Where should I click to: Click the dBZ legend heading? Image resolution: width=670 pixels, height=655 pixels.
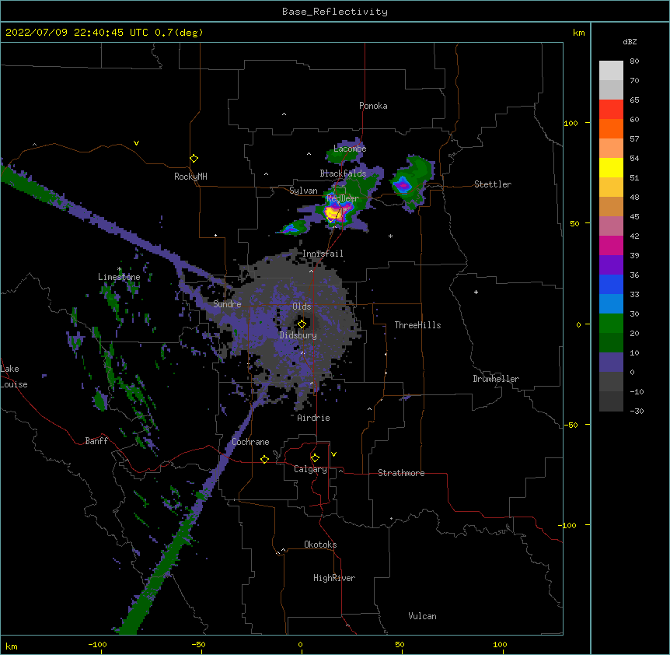point(630,41)
